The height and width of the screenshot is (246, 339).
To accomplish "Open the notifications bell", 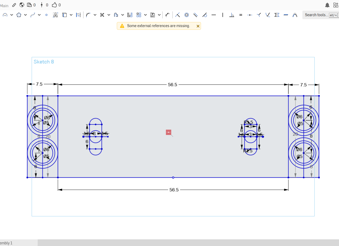I will coord(327,5).
